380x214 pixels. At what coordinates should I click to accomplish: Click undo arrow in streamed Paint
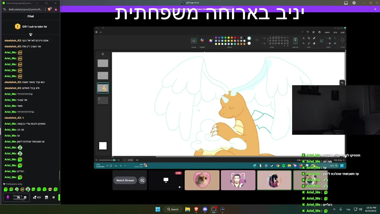(x=308, y=32)
